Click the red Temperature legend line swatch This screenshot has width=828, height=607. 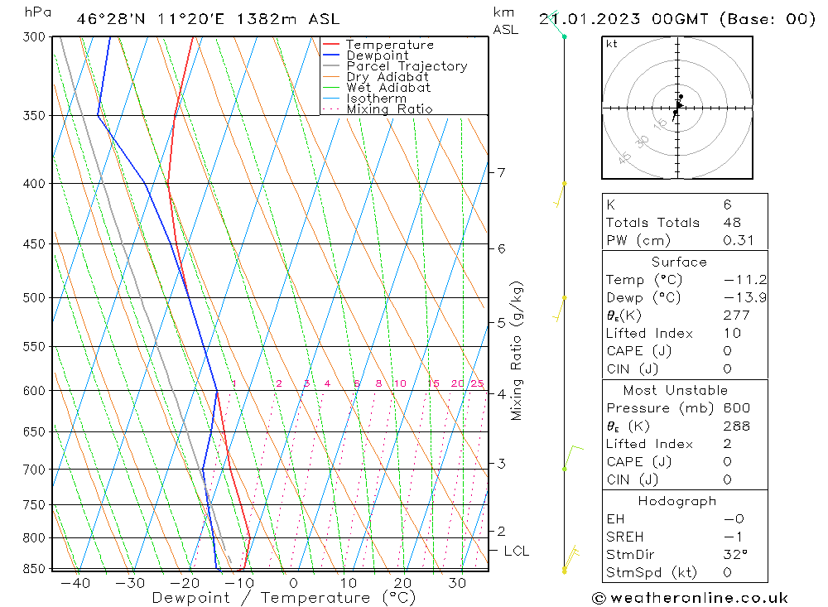pos(331,45)
